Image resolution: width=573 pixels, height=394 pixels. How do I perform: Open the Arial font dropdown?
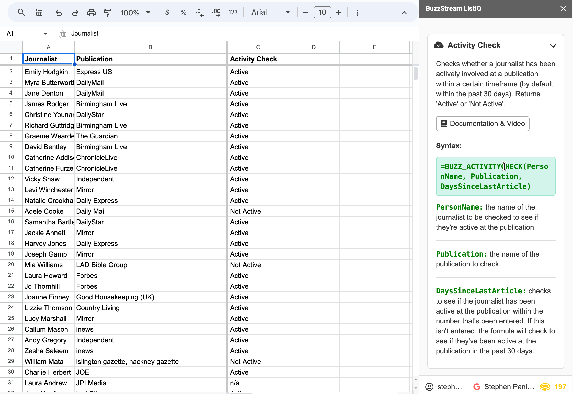tap(270, 12)
